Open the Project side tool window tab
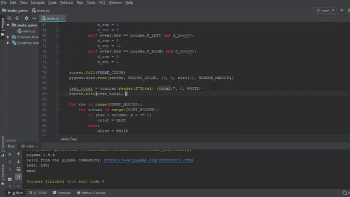 (3, 27)
